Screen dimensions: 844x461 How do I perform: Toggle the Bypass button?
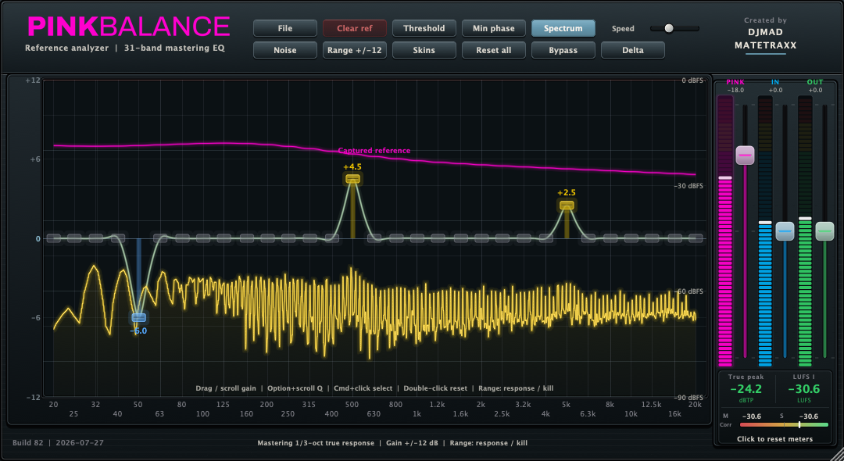563,50
